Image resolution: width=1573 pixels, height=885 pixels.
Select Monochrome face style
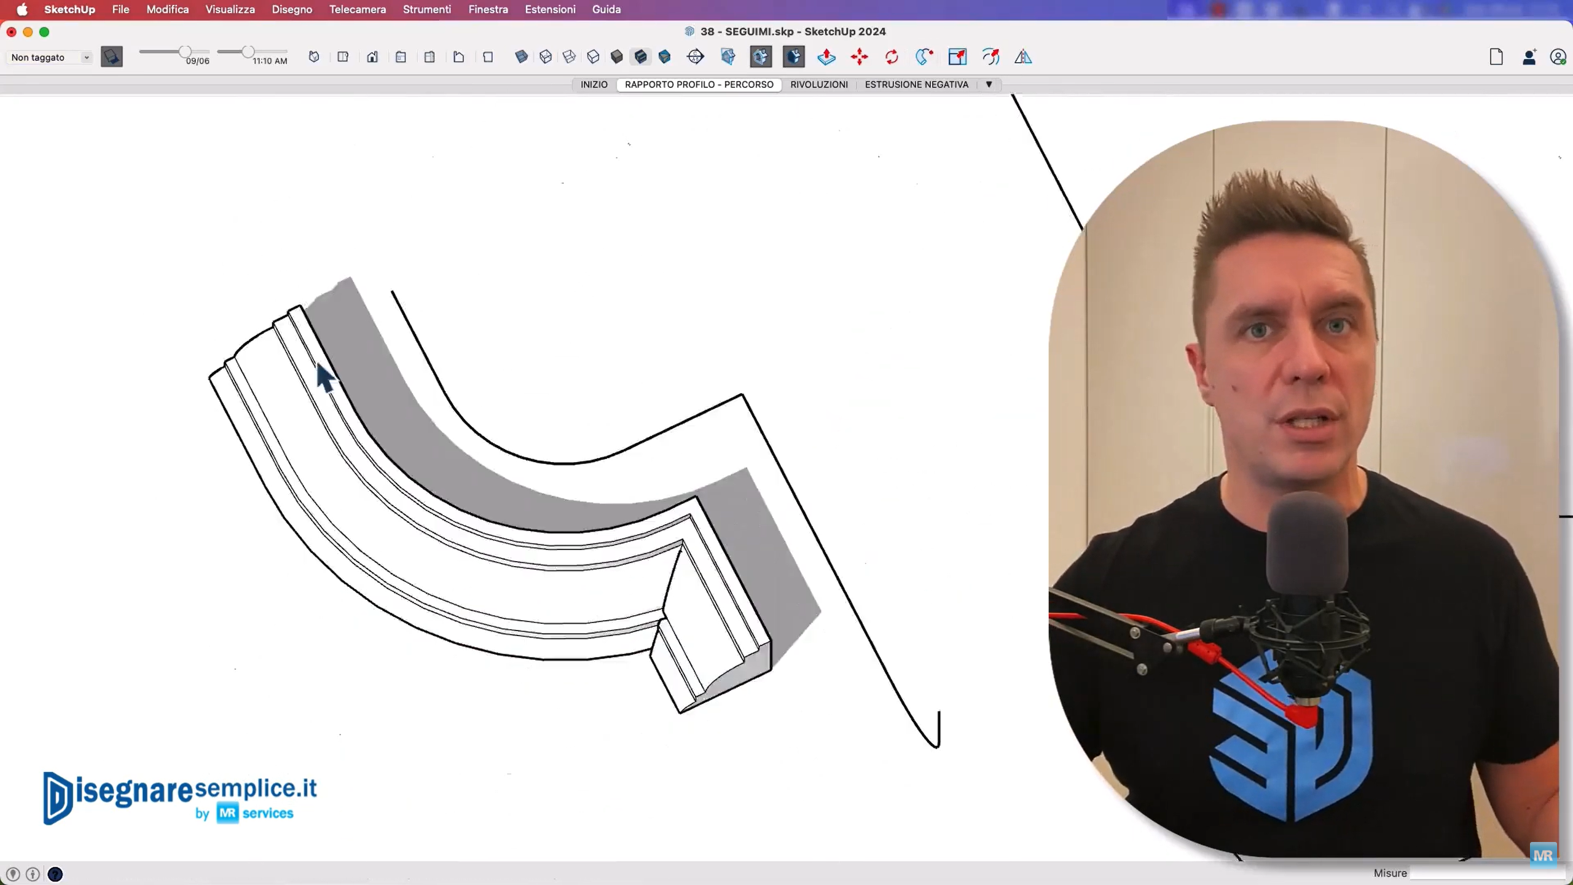[664, 57]
